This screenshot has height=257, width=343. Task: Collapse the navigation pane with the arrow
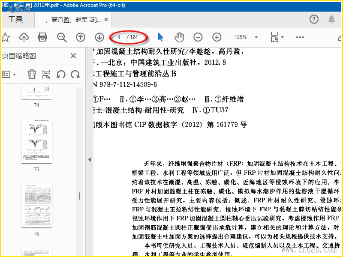pyautogui.click(x=90, y=159)
